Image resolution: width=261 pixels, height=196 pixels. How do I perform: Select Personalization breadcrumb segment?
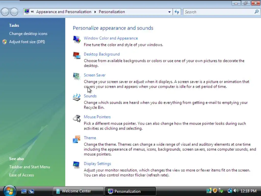[x=112, y=12]
